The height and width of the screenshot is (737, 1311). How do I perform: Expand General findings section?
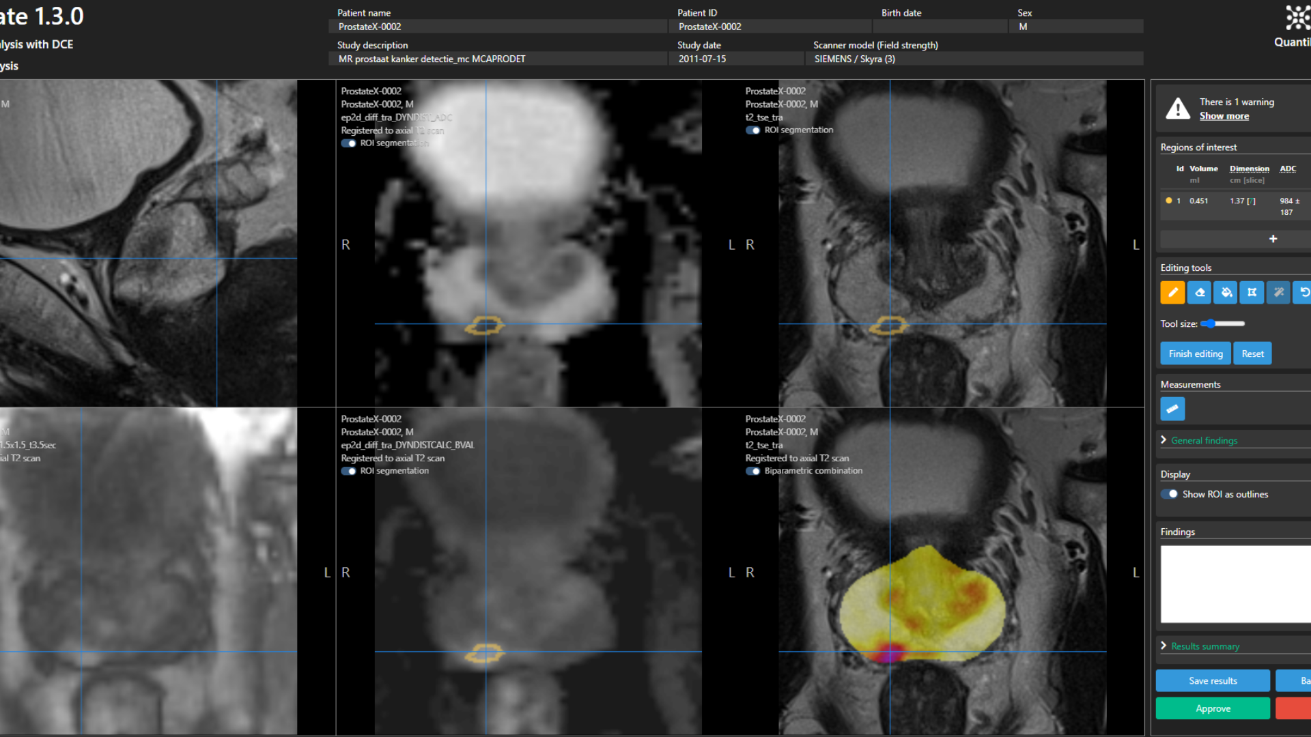(1204, 441)
